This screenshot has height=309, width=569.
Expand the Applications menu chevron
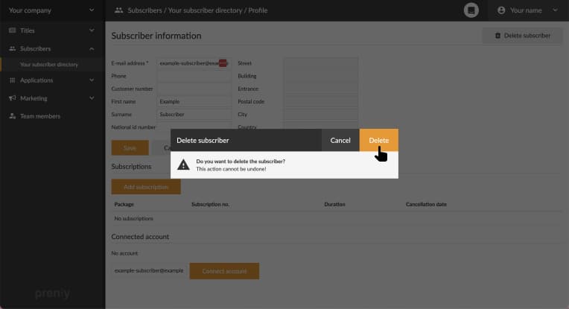click(x=92, y=80)
